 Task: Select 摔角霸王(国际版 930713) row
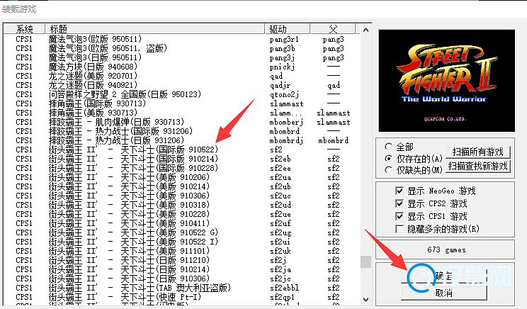181,103
